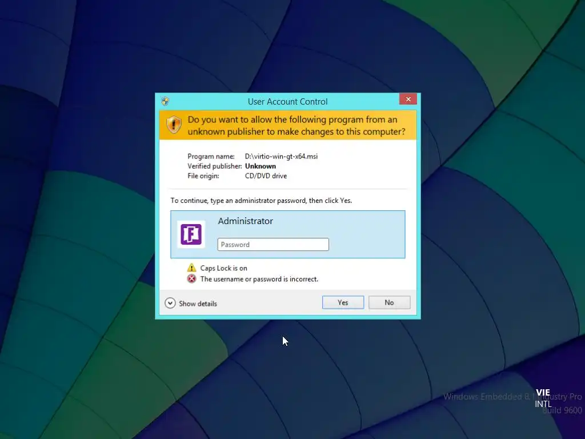Click the red incorrect password error icon

pos(191,279)
